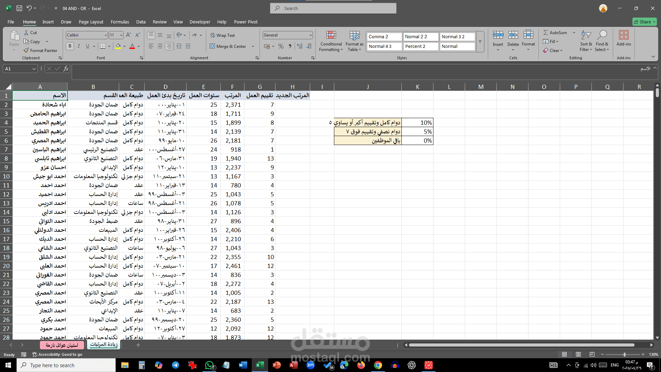Screen dimensions: 661x372
Task: Expand the cell styles gallery
Action: coord(480,42)
